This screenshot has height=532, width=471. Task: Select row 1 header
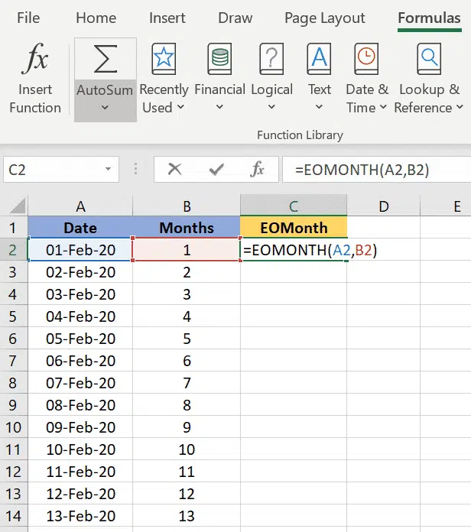[x=14, y=227]
